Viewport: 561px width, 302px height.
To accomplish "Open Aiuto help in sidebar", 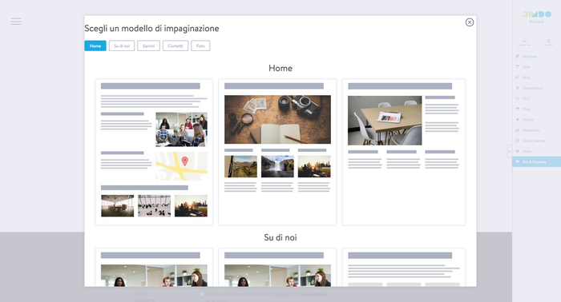I will (536, 151).
